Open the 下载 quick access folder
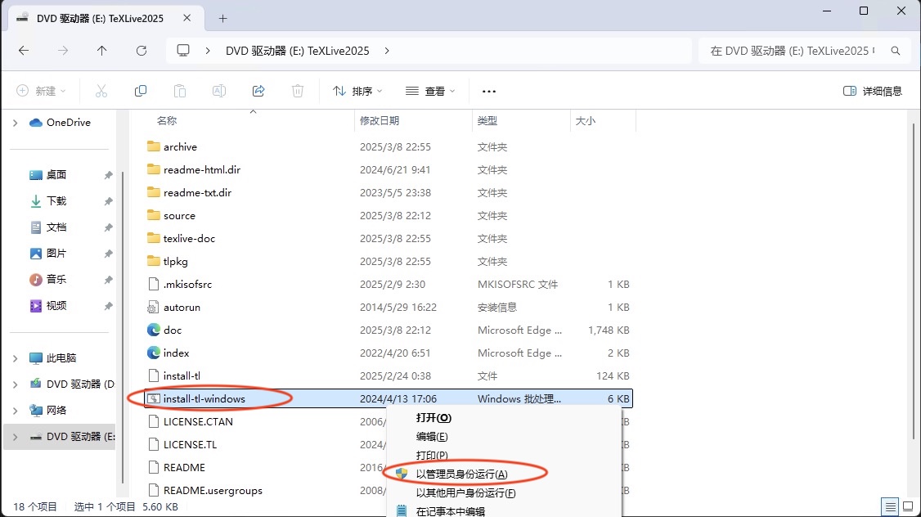921x517 pixels. [x=56, y=201]
